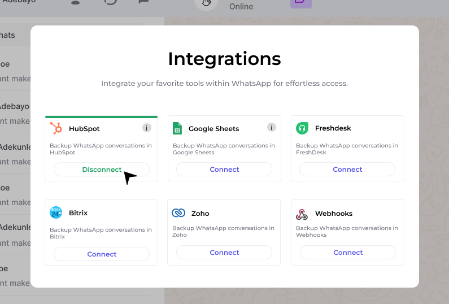Click 'Backup WhatsApp conversations in Webhooks' description
The image size is (449, 304).
pos(347,232)
